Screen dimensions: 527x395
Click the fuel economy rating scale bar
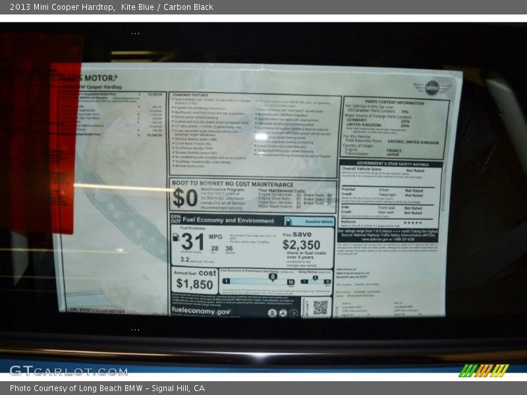pyautogui.click(x=258, y=282)
